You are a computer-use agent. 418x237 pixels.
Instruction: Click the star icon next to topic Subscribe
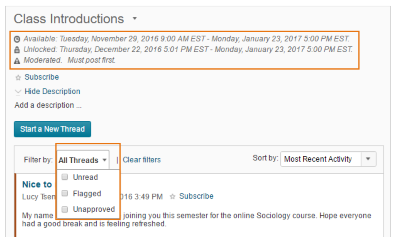tap(18, 77)
